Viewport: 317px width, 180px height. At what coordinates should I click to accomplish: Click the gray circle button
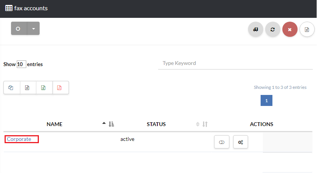tap(18, 28)
